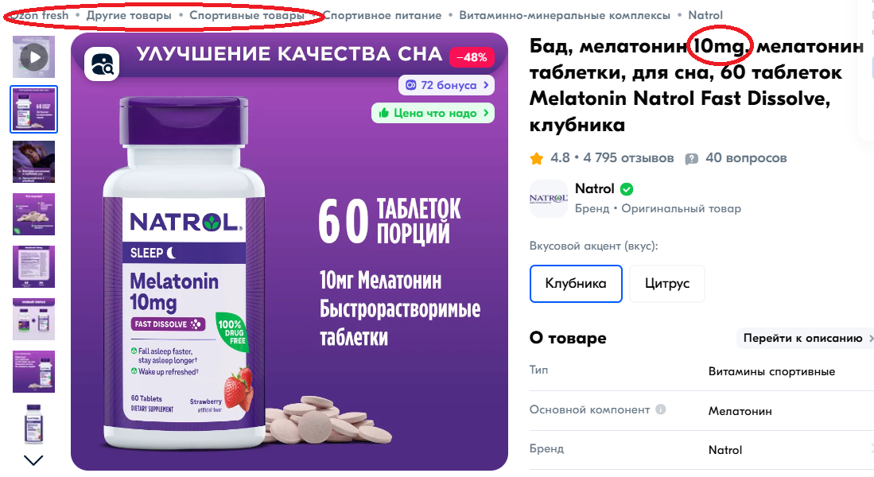The width and height of the screenshot is (874, 477).
Task: Open the visual similar-items search icon
Action: click(102, 64)
